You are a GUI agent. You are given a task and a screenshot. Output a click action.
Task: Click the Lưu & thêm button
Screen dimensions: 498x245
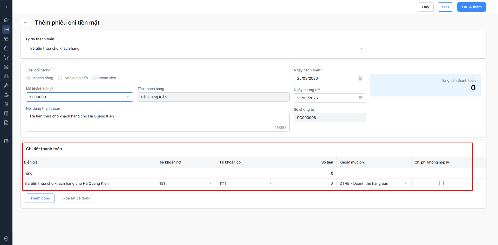[471, 7]
